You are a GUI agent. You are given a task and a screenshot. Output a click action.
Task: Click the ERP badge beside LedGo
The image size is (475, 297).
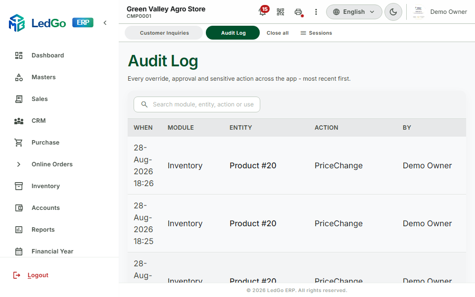83,22
